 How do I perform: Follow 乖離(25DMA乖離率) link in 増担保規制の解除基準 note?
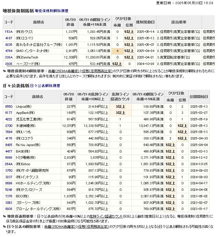click(64, 71)
